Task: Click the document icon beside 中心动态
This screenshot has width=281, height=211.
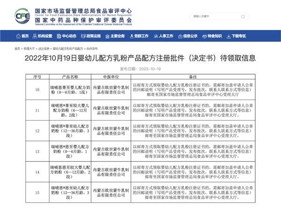Action: pos(59,36)
